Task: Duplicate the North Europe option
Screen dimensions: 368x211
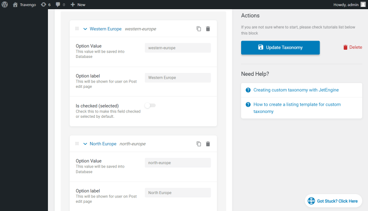Action: 199,144
